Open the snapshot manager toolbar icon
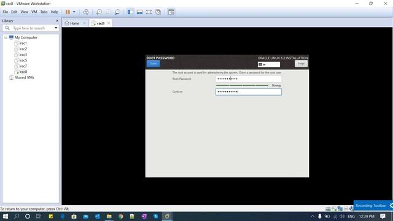 [x=117, y=12]
